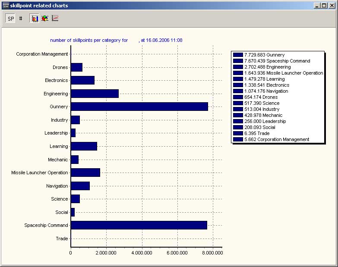
Task: Click legend entry 513.004 Industry
Action: [x=262, y=109]
